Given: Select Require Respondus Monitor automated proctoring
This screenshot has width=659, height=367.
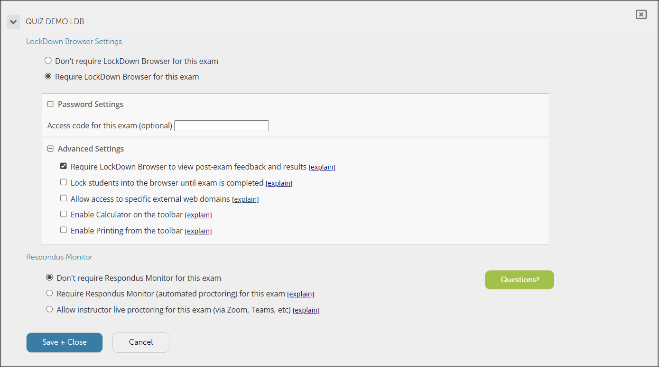Looking at the screenshot, I should tap(49, 293).
